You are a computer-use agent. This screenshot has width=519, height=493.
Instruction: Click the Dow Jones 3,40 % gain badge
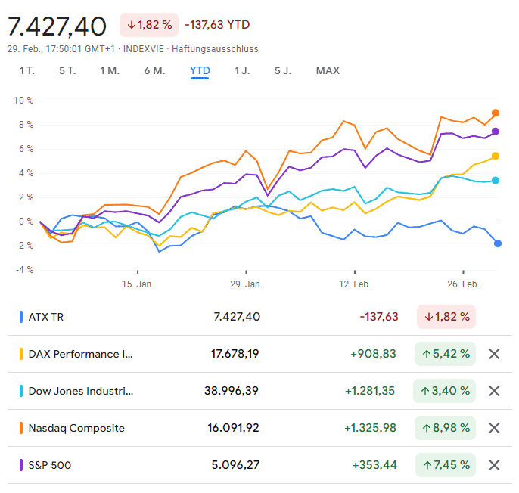445,391
